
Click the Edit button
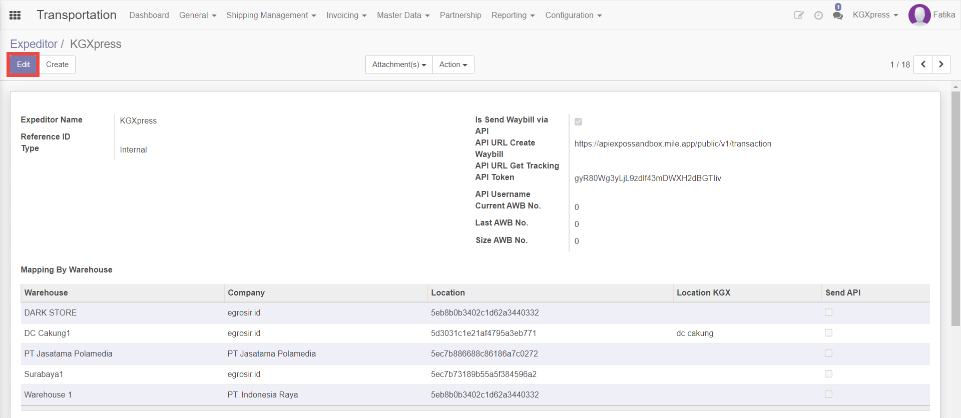click(24, 64)
